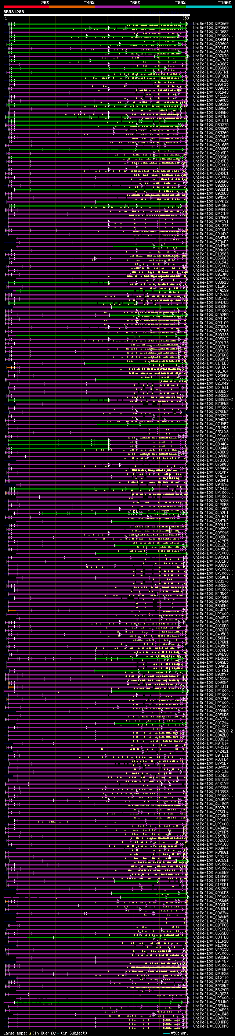Select the UniRef100_Q41120 row label
This screenshot has width=235, height=1036.
tap(211, 97)
